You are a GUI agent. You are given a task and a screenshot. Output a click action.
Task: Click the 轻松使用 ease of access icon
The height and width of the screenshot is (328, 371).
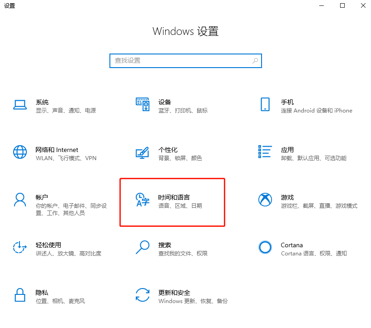pos(20,247)
